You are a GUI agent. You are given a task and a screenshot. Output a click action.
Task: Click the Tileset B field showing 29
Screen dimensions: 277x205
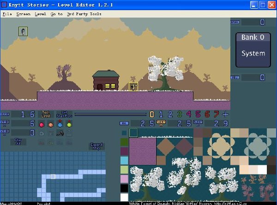coord(217,123)
